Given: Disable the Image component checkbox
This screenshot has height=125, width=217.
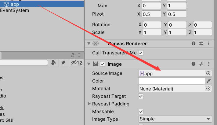Looking at the screenshot, I should (x=103, y=64).
